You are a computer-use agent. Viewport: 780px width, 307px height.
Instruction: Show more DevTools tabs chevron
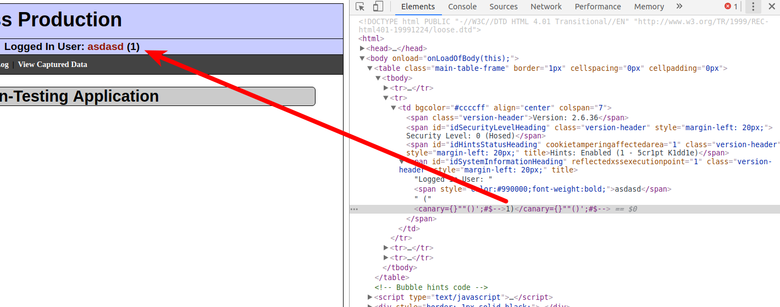pos(679,7)
